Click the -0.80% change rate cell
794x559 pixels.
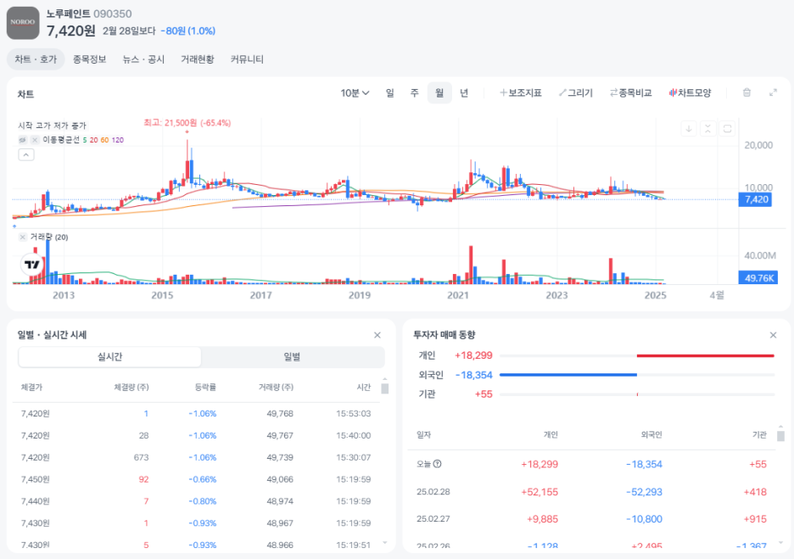coord(203,501)
